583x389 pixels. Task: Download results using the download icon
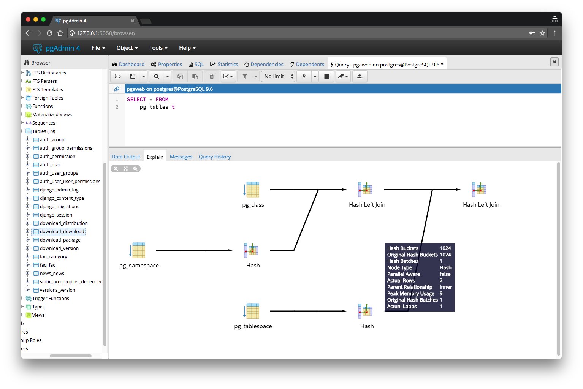click(360, 76)
